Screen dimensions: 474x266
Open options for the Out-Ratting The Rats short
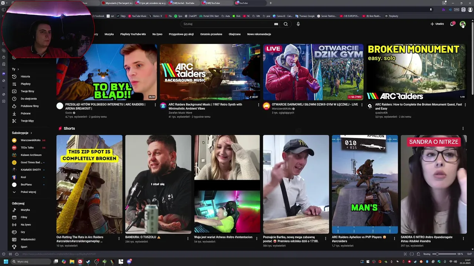119,238
